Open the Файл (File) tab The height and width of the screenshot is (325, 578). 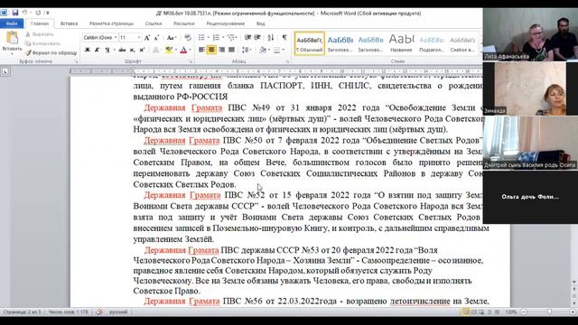pos(12,23)
